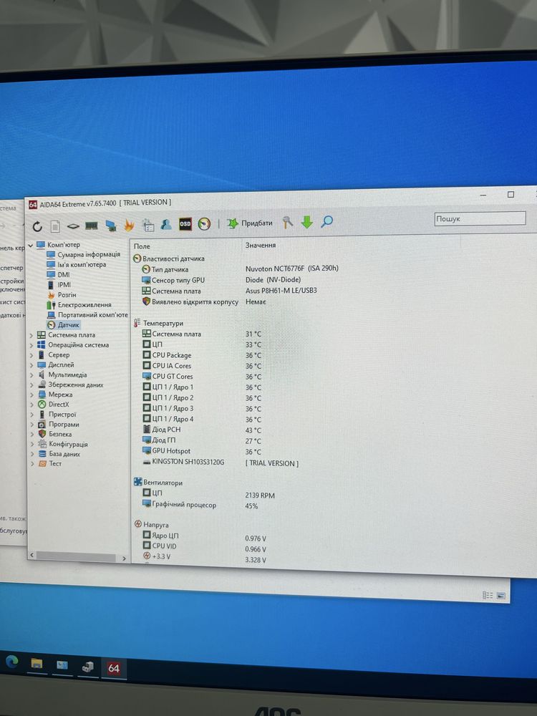The height and width of the screenshot is (716, 537).
Task: Expand the DirectX tree node
Action: click(x=32, y=405)
